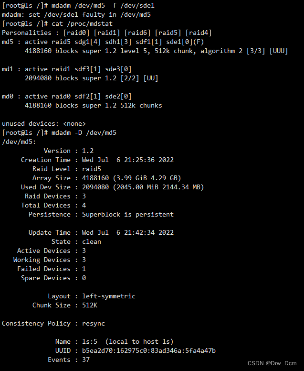Click the 'Superblock is persistent' text
The image size is (304, 371).
pyautogui.click(x=128, y=214)
